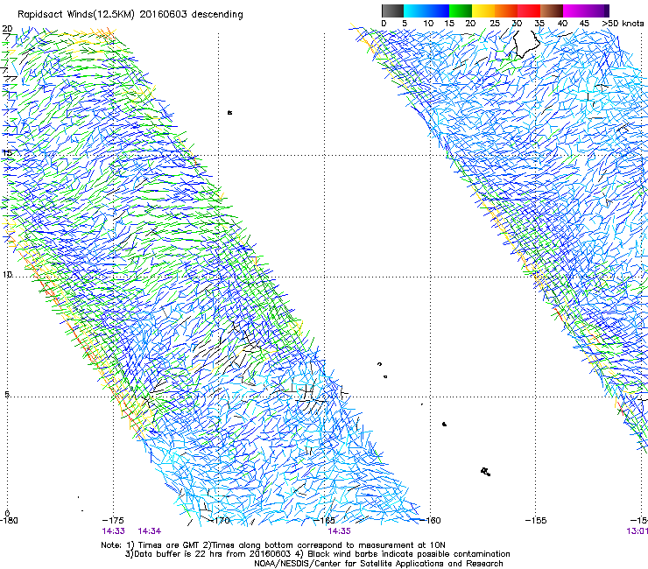Select the latitude axis label '10'
648x569 pixels.
(x=7, y=275)
